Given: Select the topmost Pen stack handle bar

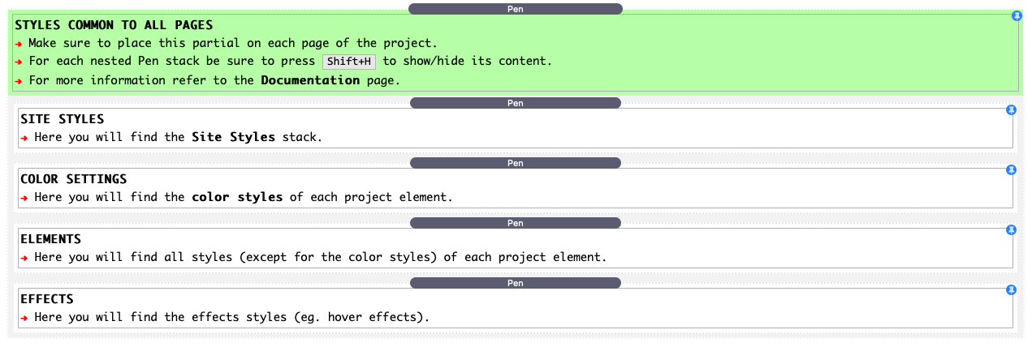Looking at the screenshot, I should pos(515,9).
